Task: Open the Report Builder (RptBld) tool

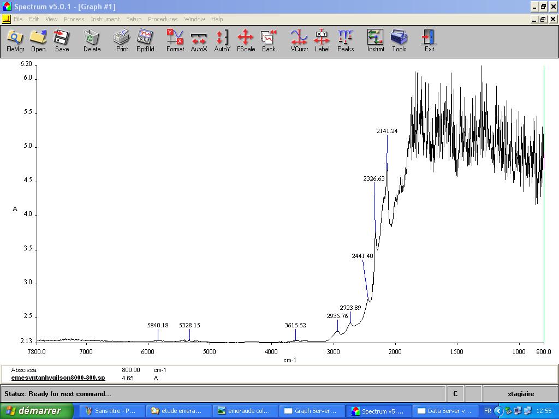Action: pos(145,41)
